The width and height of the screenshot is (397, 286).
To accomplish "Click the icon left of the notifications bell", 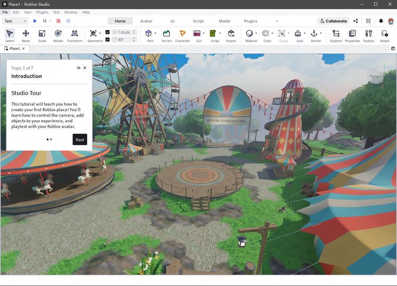I will (x=368, y=21).
